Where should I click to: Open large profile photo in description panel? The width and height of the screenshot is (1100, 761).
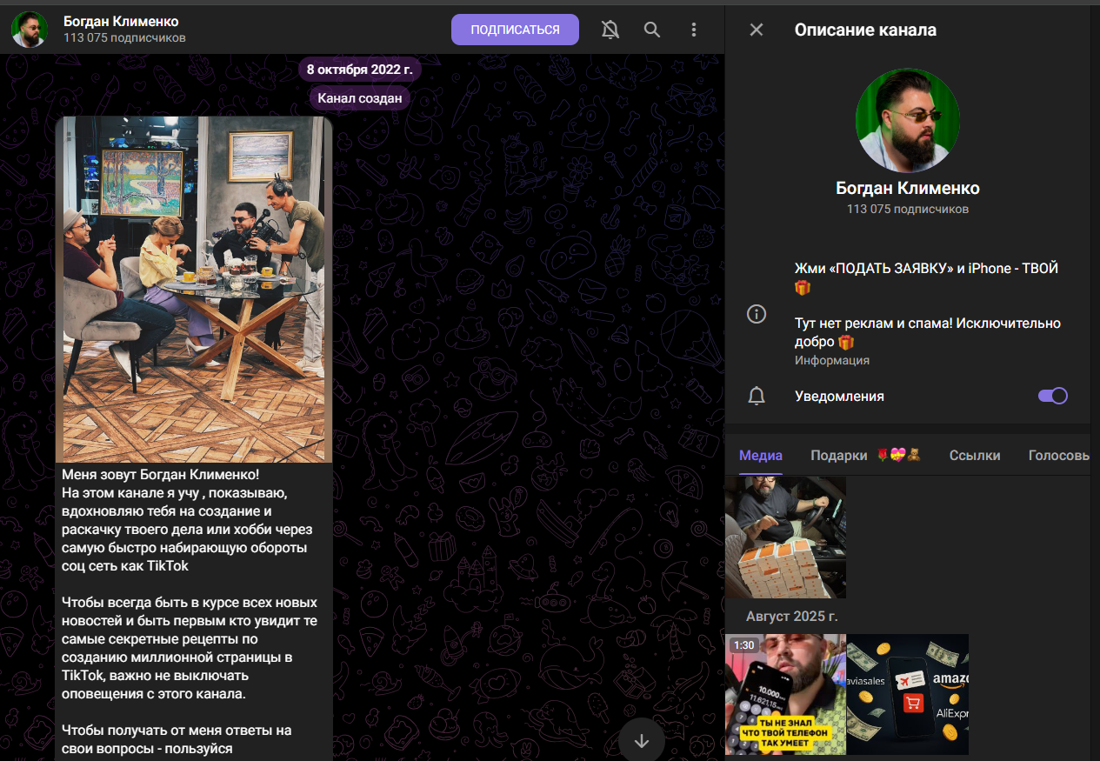(907, 121)
